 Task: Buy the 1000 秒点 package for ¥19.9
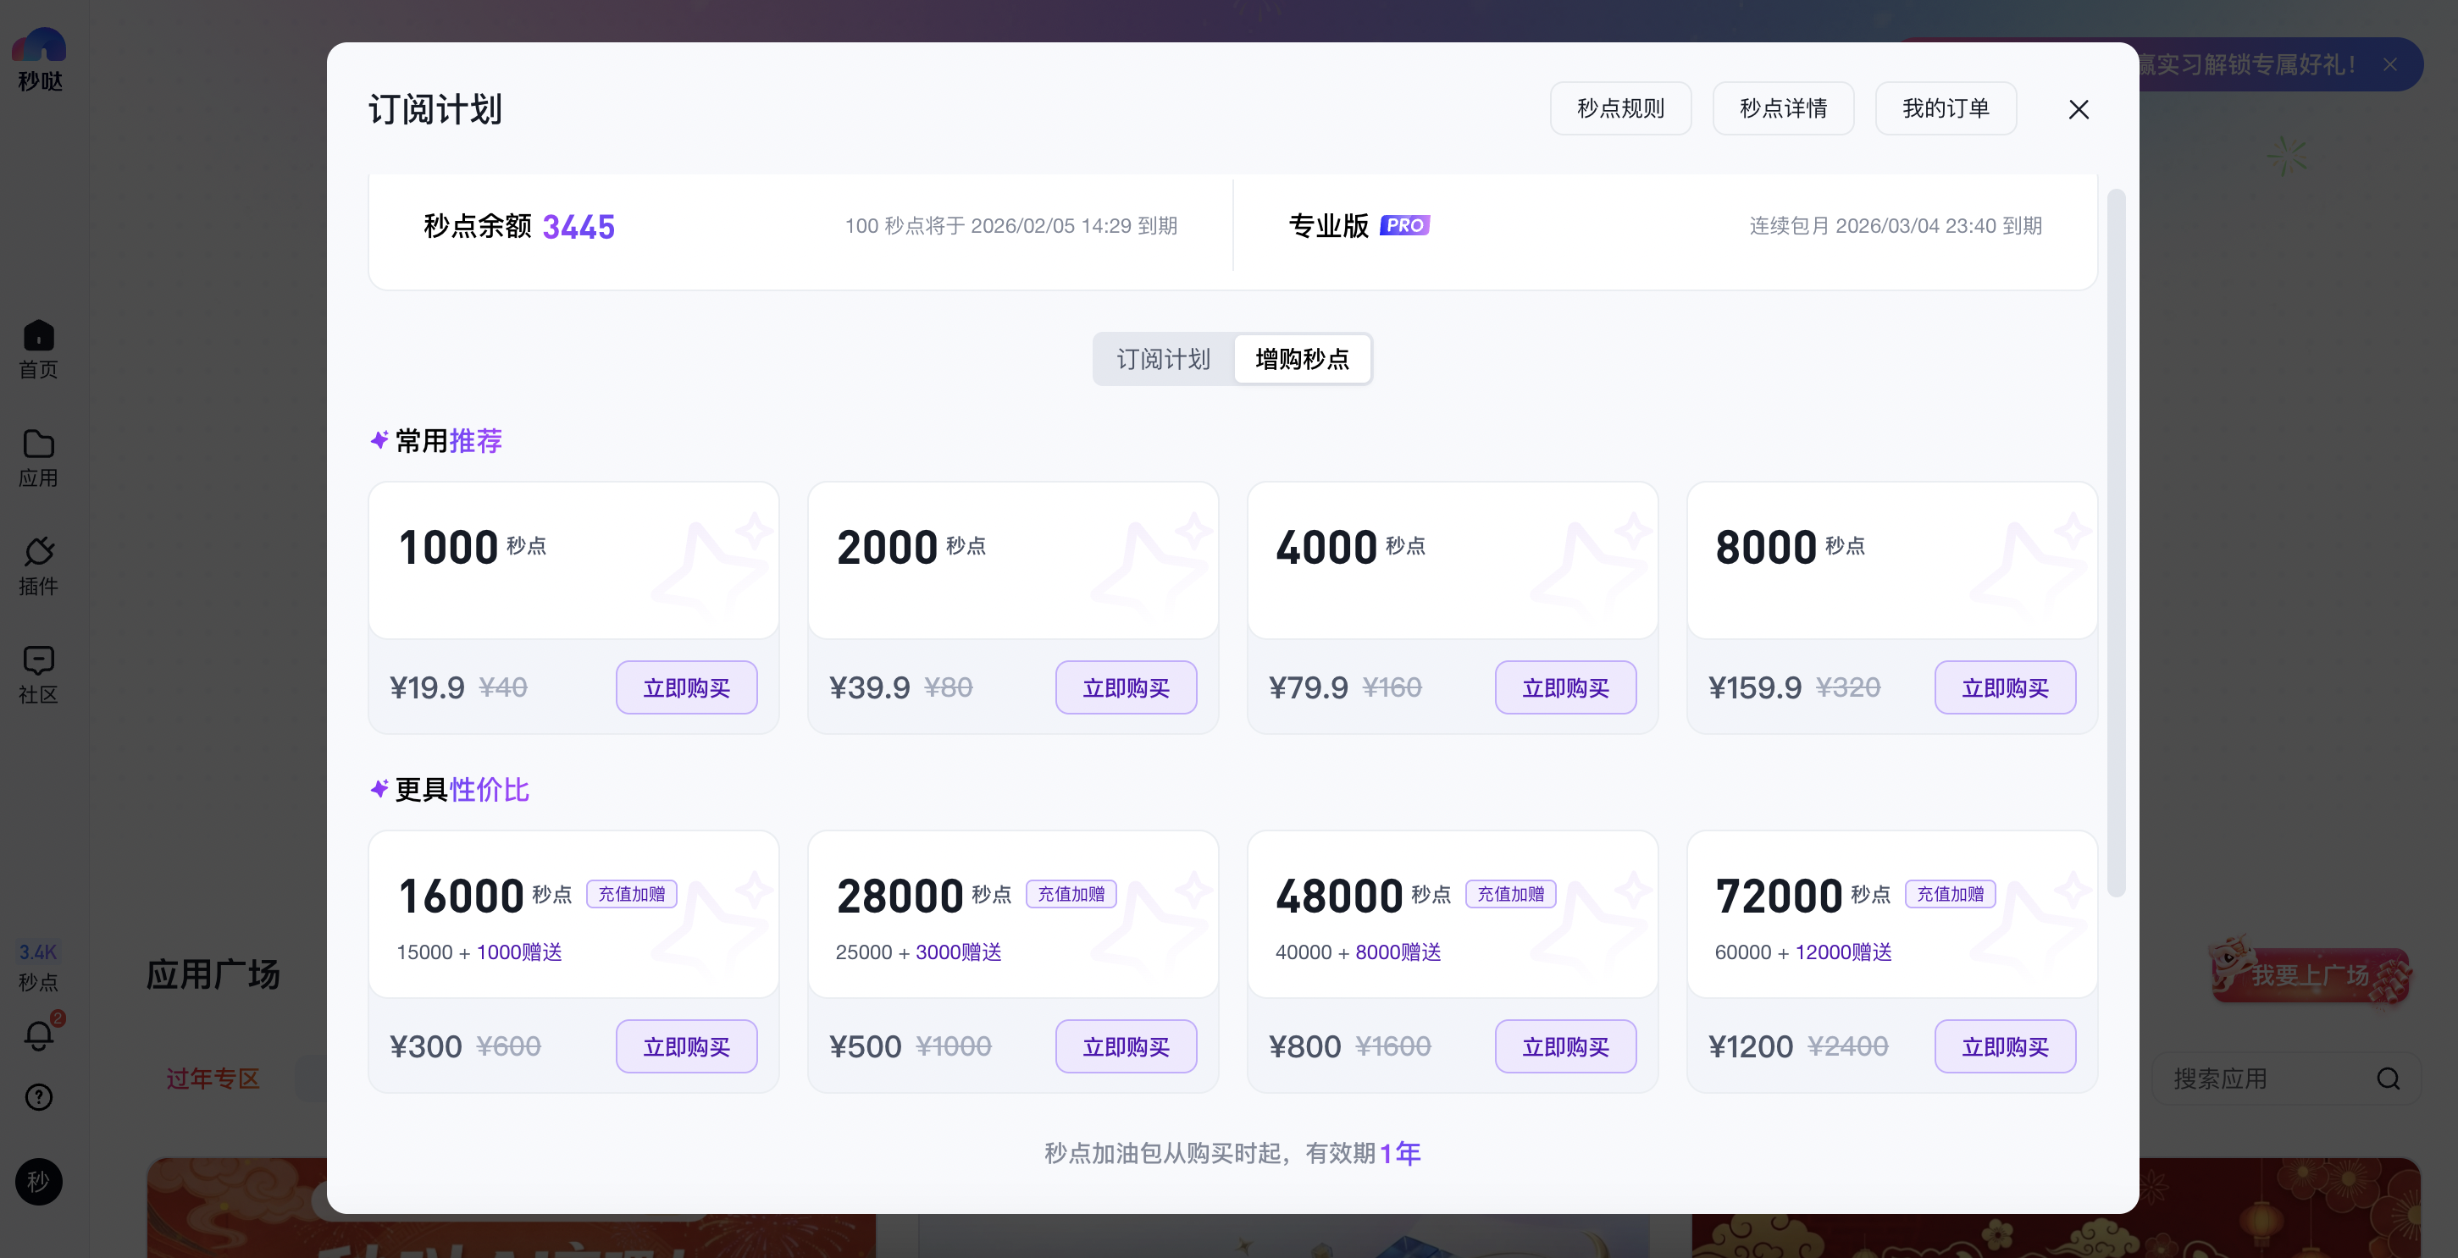click(686, 687)
